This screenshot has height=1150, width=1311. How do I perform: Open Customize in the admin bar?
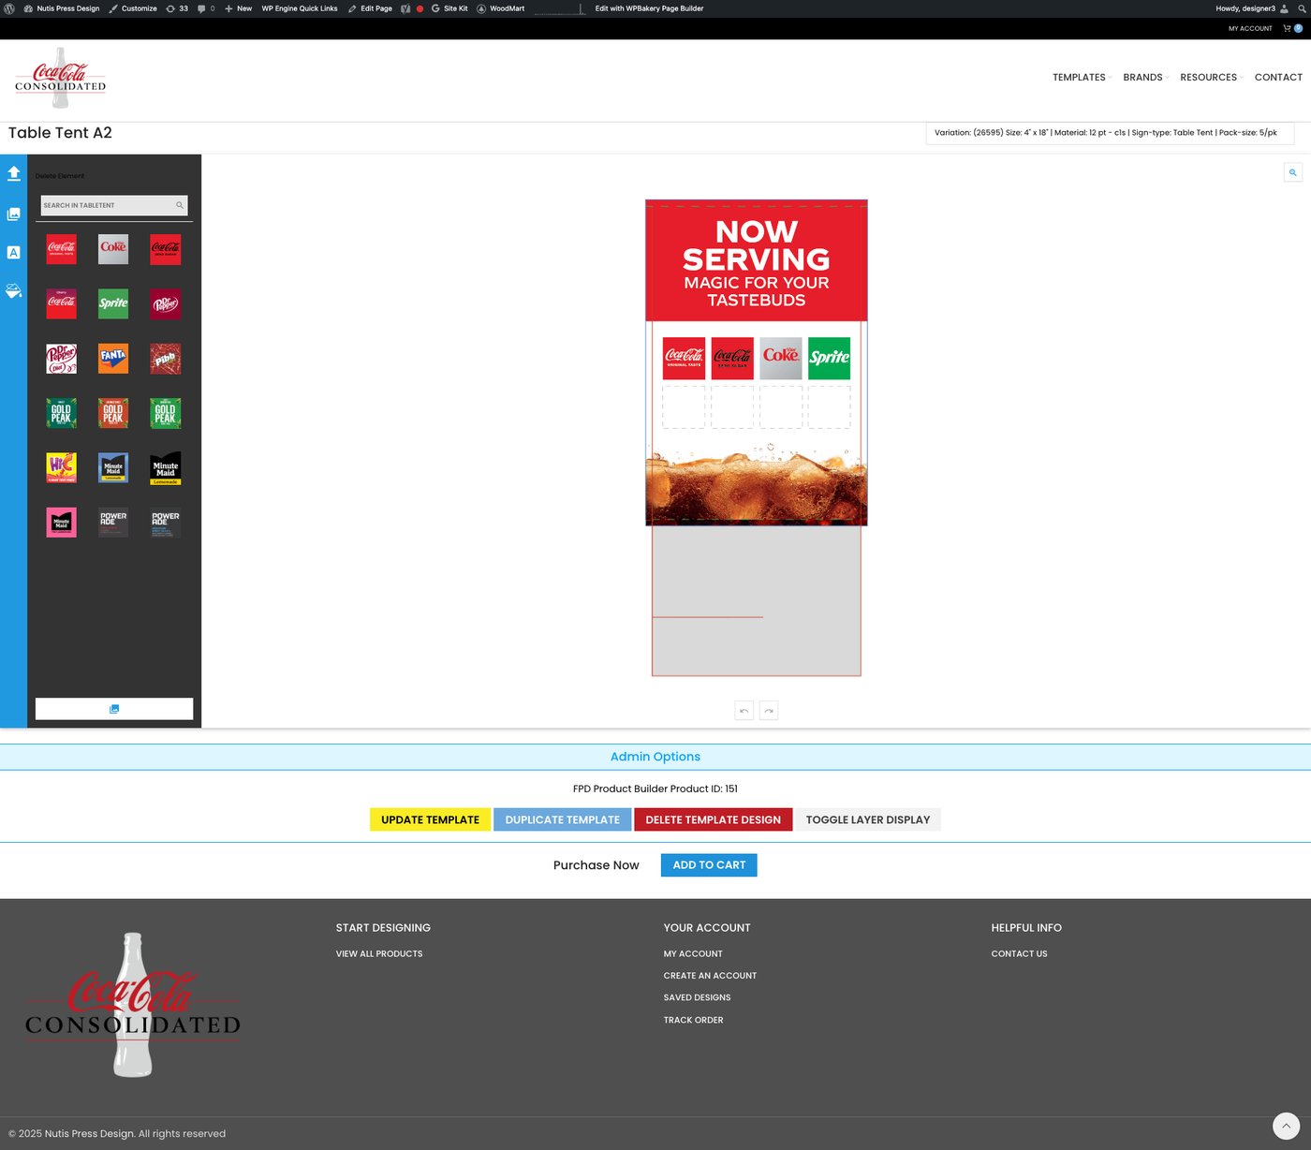point(133,8)
